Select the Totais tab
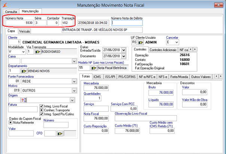This screenshot has height=154, width=226. coord(86,76)
